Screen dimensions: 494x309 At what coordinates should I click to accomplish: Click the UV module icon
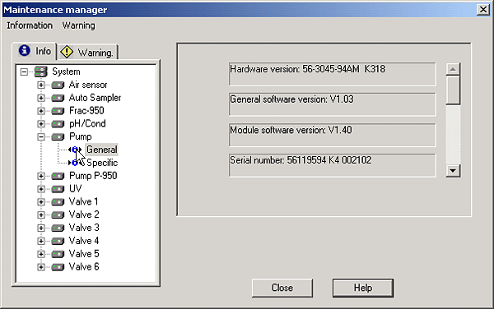(x=58, y=189)
